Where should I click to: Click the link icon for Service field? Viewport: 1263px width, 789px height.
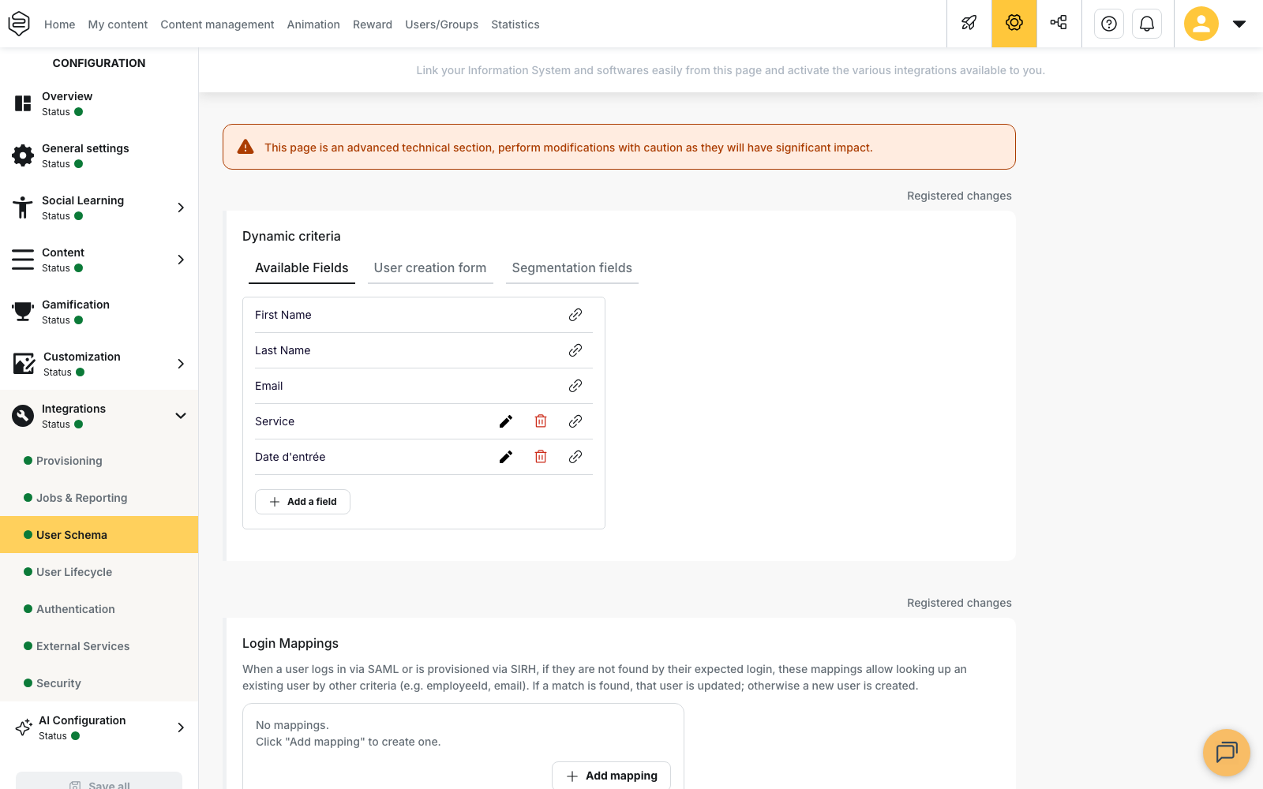tap(575, 421)
